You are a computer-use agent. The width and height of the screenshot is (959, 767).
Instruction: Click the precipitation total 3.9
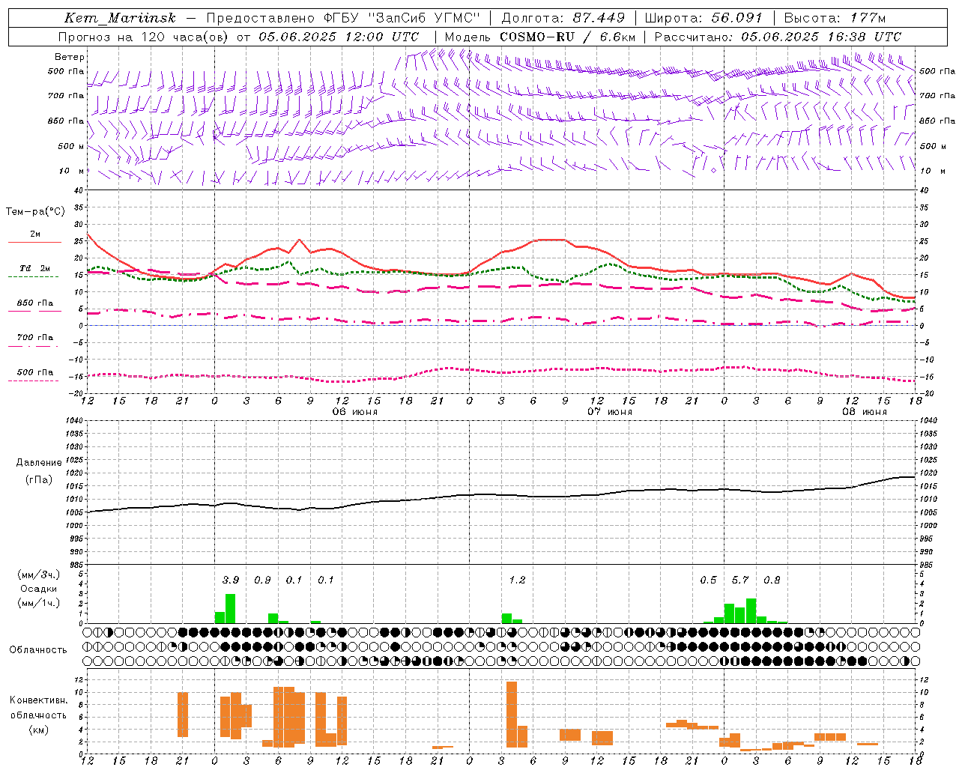click(231, 580)
